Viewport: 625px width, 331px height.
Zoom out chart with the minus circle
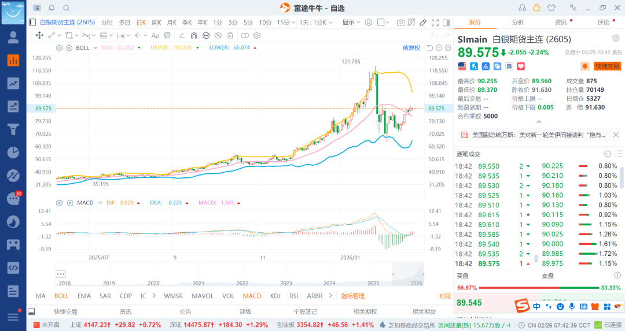(x=439, y=48)
